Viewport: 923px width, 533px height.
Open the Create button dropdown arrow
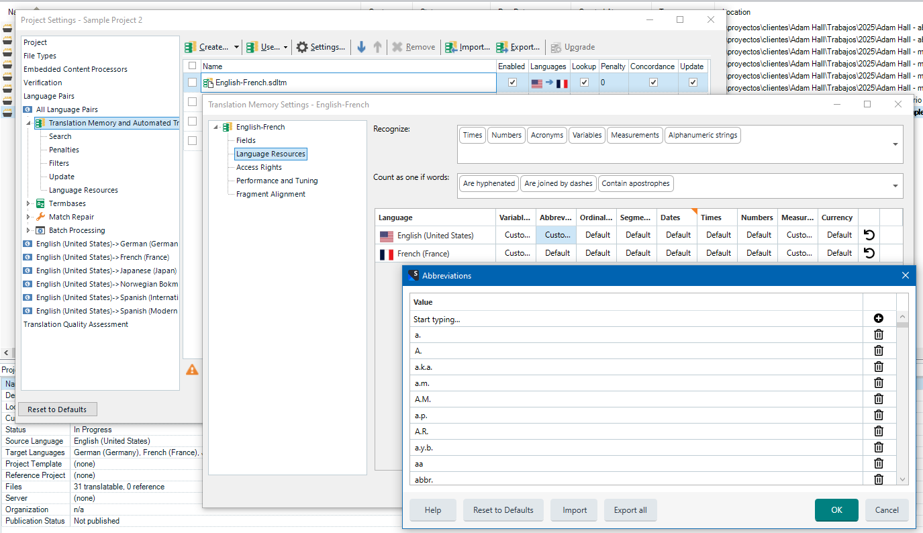[236, 47]
